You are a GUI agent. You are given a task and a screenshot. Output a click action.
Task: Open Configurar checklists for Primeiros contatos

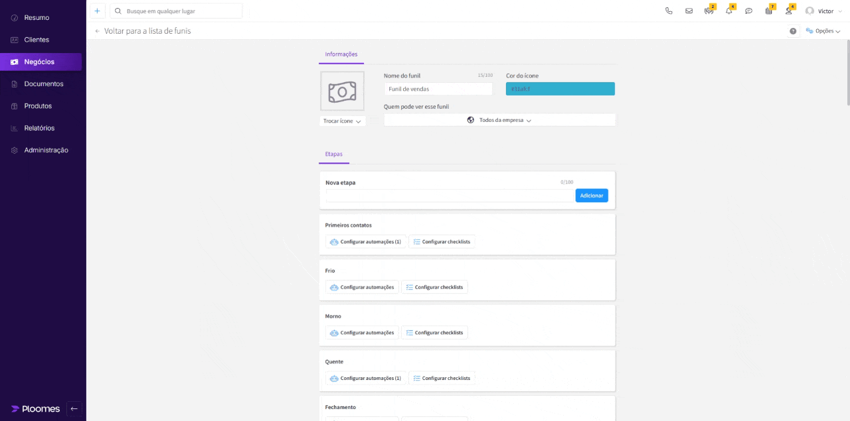(x=442, y=241)
